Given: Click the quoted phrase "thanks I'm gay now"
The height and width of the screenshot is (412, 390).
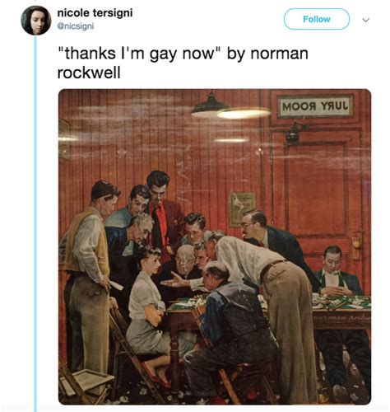Looking at the screenshot, I should [139, 54].
